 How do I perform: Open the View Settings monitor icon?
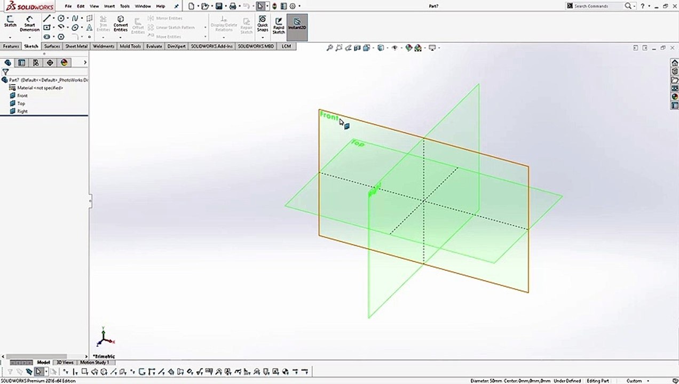coord(432,47)
